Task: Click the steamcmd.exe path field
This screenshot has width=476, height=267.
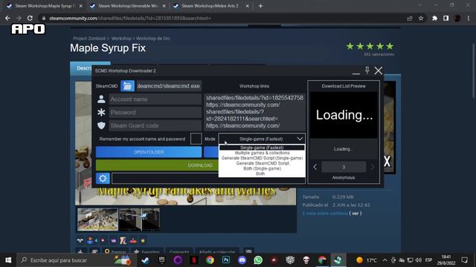Action: (x=169, y=86)
